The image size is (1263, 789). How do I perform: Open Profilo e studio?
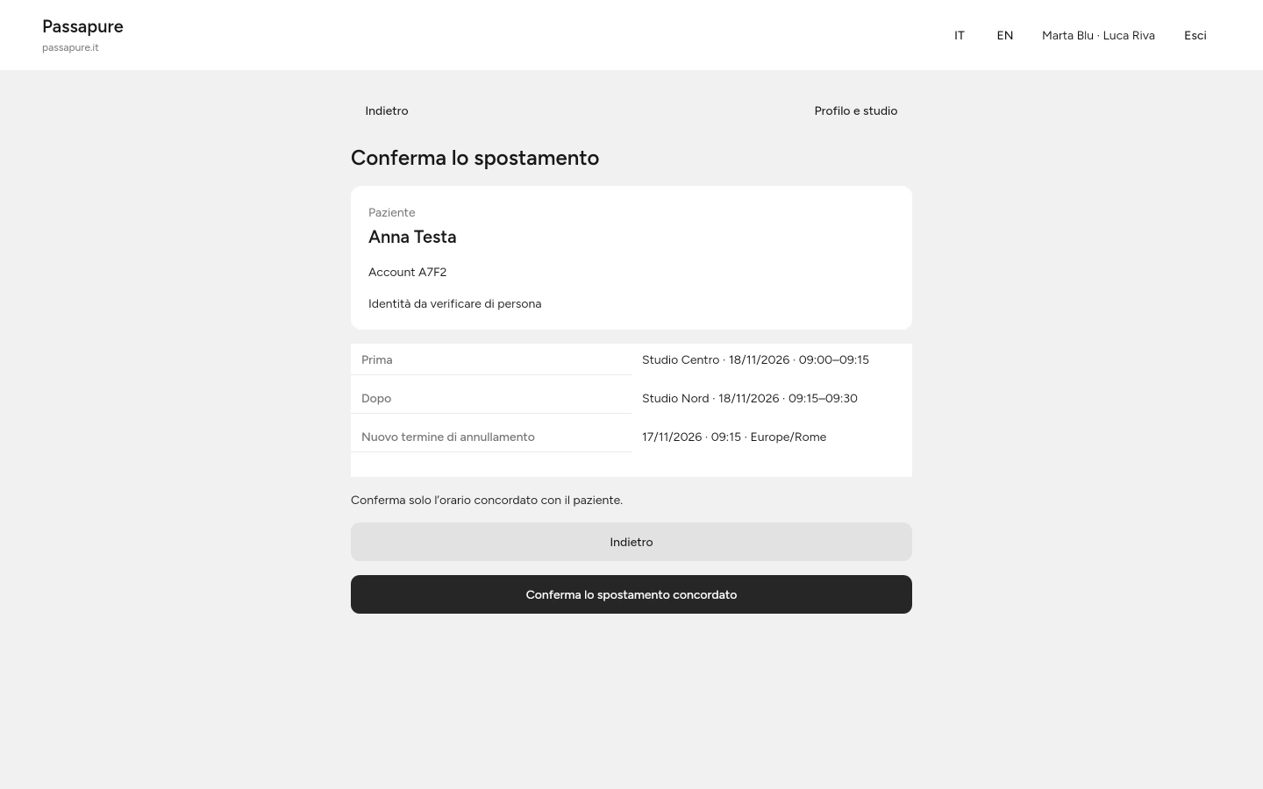[856, 110]
